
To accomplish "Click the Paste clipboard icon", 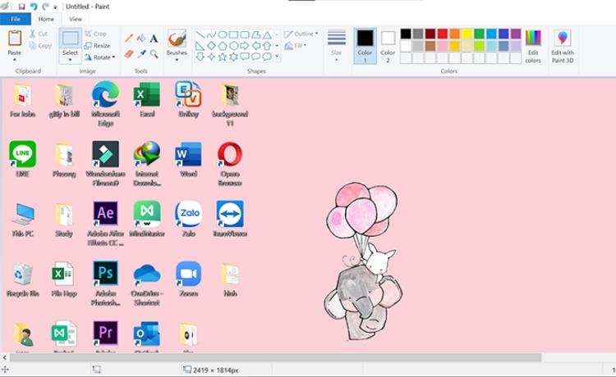I will (x=15, y=39).
